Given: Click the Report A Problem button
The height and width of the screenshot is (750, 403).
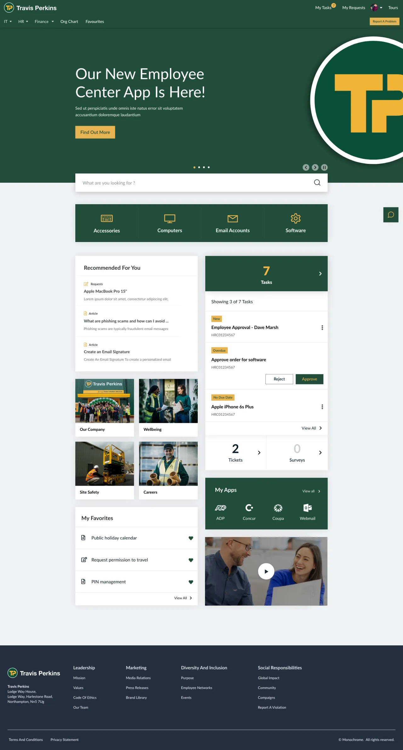Looking at the screenshot, I should click(384, 21).
